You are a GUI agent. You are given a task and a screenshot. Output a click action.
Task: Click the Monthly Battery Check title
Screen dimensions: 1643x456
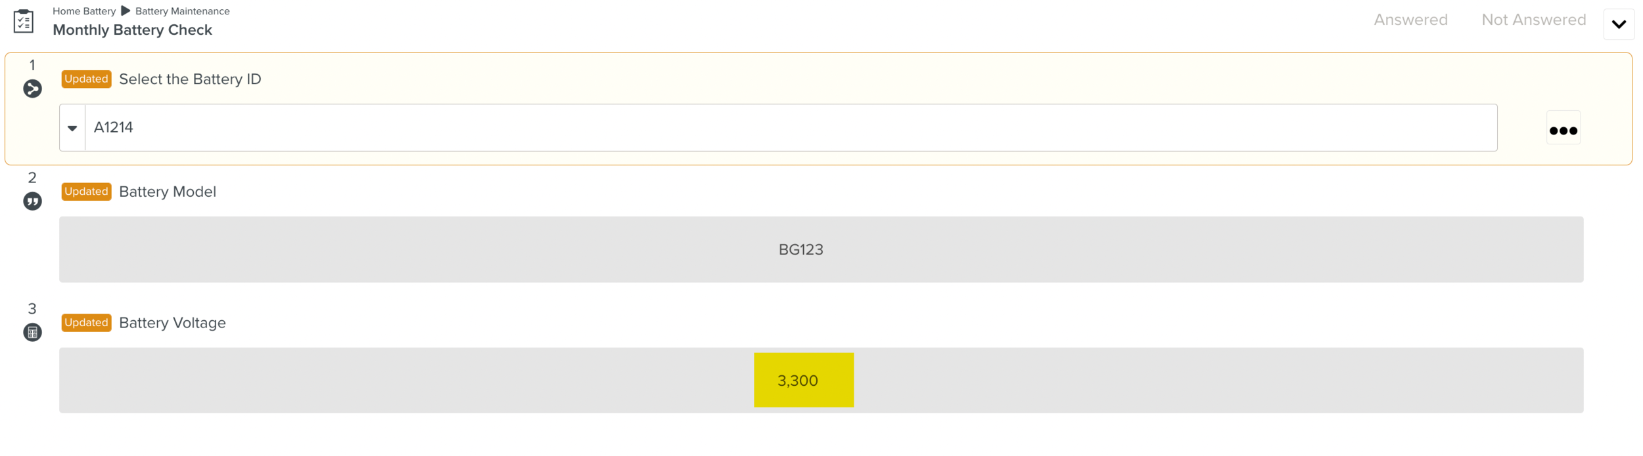point(132,30)
